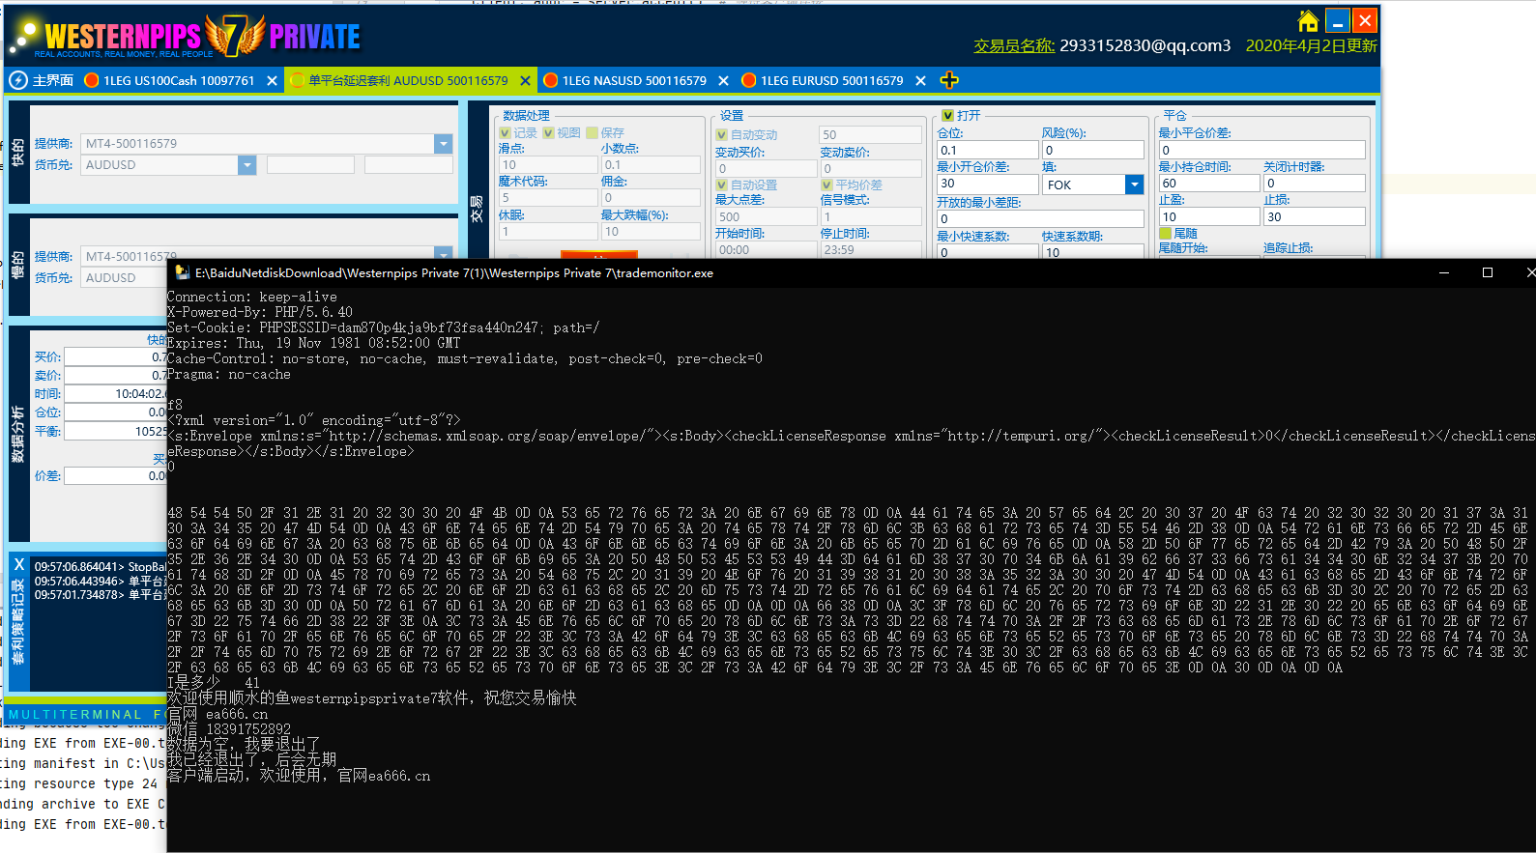Image resolution: width=1536 pixels, height=853 pixels.
Task: Click the home icon in the header
Action: (1308, 21)
